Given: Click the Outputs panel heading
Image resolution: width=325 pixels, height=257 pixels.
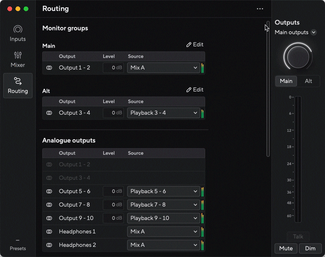Looking at the screenshot, I should [x=287, y=22].
